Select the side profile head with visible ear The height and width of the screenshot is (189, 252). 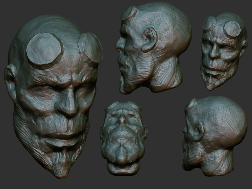pyautogui.click(x=153, y=48)
